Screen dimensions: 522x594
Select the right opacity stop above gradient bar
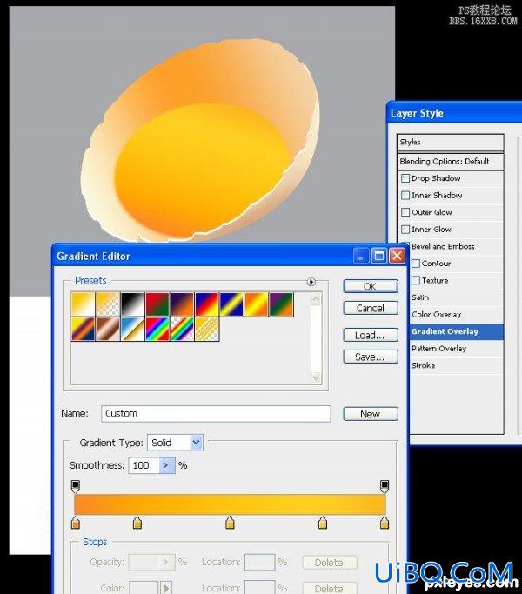click(x=385, y=485)
